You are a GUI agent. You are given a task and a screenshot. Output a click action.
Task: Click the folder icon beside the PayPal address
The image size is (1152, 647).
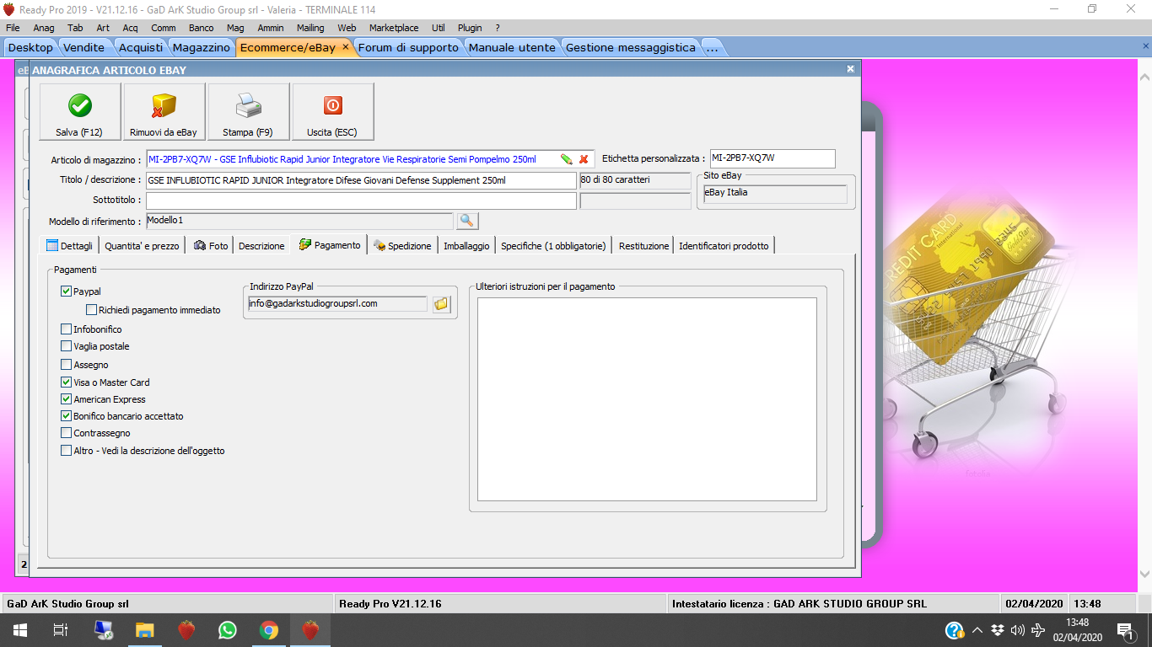pos(441,304)
